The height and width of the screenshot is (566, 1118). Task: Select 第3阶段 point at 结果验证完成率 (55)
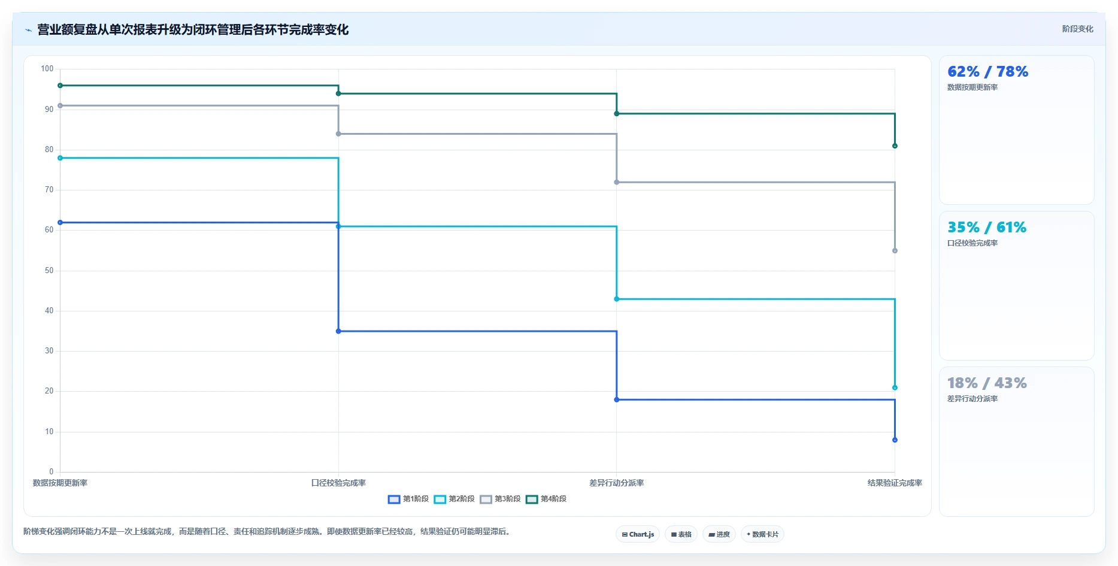point(895,251)
